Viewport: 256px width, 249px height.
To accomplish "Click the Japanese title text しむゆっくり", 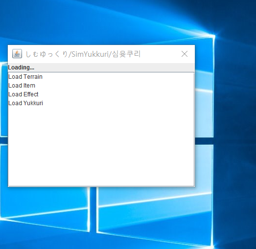I will pyautogui.click(x=47, y=54).
